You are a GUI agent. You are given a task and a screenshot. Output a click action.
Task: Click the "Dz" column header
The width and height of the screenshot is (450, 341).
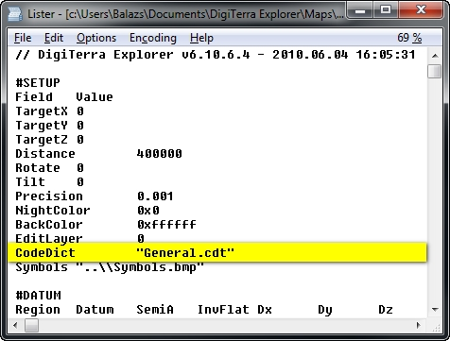click(x=386, y=310)
